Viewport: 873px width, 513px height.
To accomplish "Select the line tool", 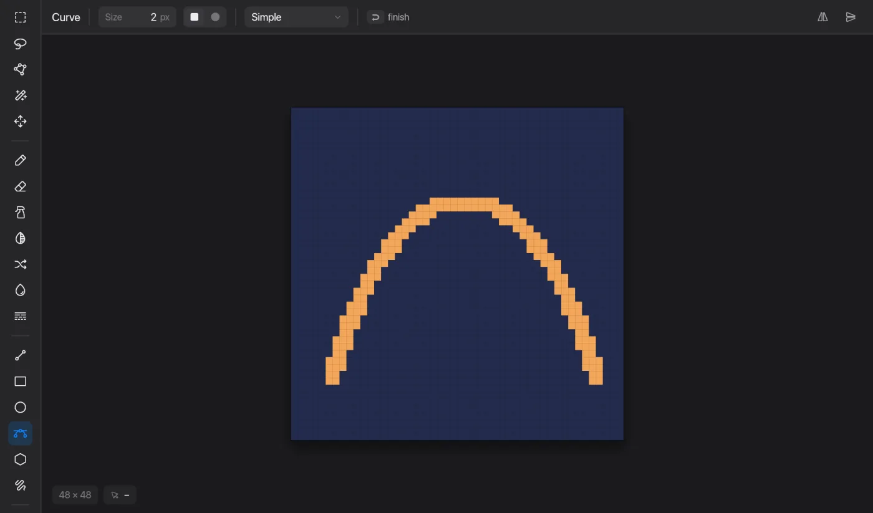I will 20,355.
